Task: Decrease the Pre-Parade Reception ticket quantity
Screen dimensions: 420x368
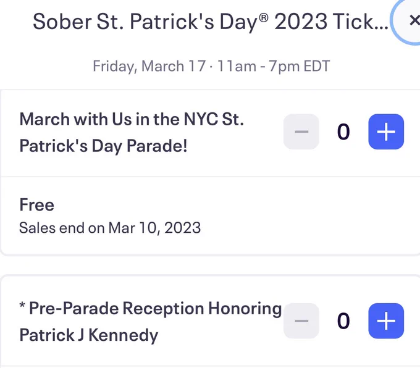Action: 301,320
